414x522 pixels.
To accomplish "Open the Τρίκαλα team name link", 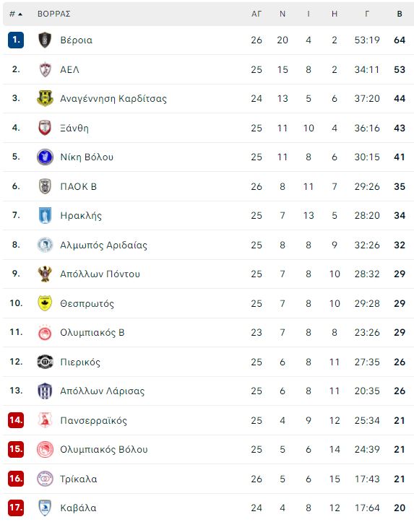I will coord(79,479).
